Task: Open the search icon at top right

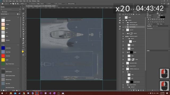Action: coord(162,4)
